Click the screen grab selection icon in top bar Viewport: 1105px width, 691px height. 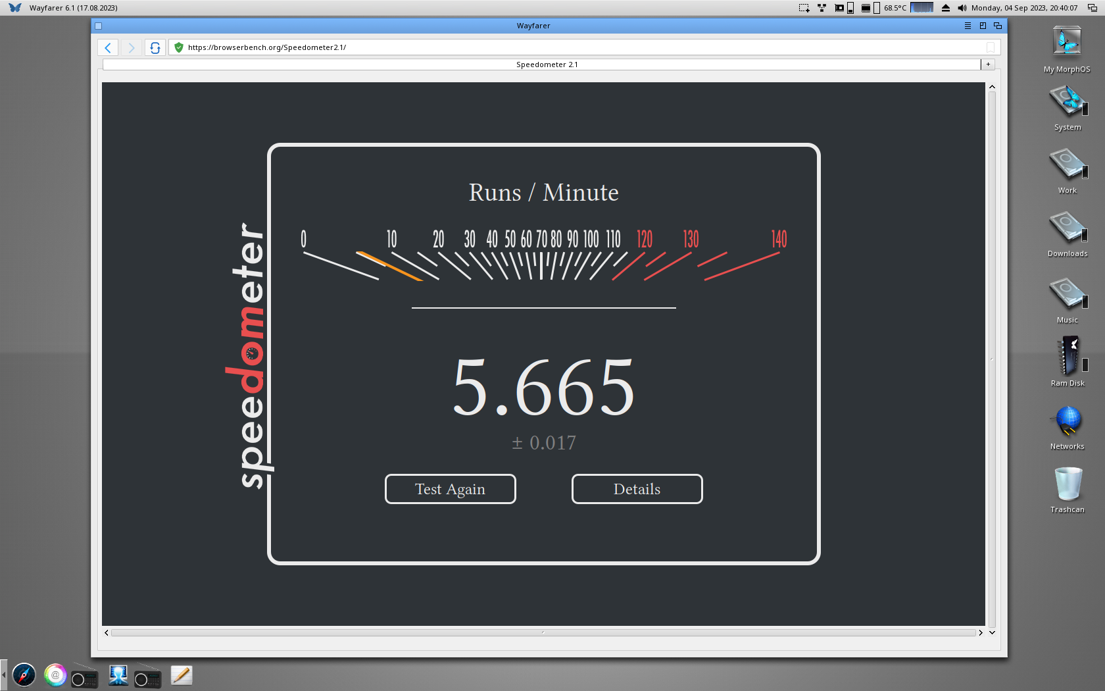click(804, 8)
